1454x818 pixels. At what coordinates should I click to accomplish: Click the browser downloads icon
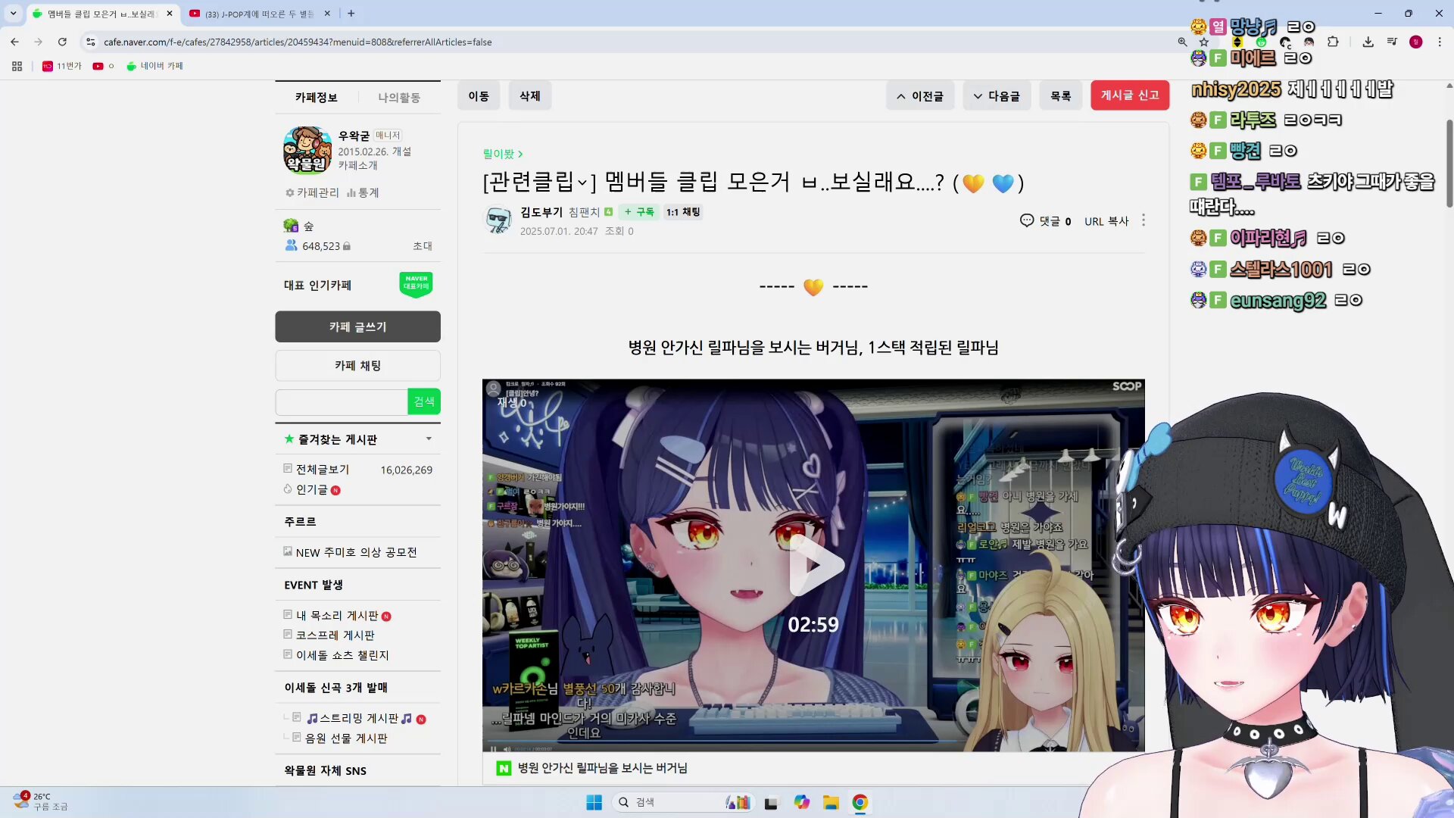pos(1368,42)
